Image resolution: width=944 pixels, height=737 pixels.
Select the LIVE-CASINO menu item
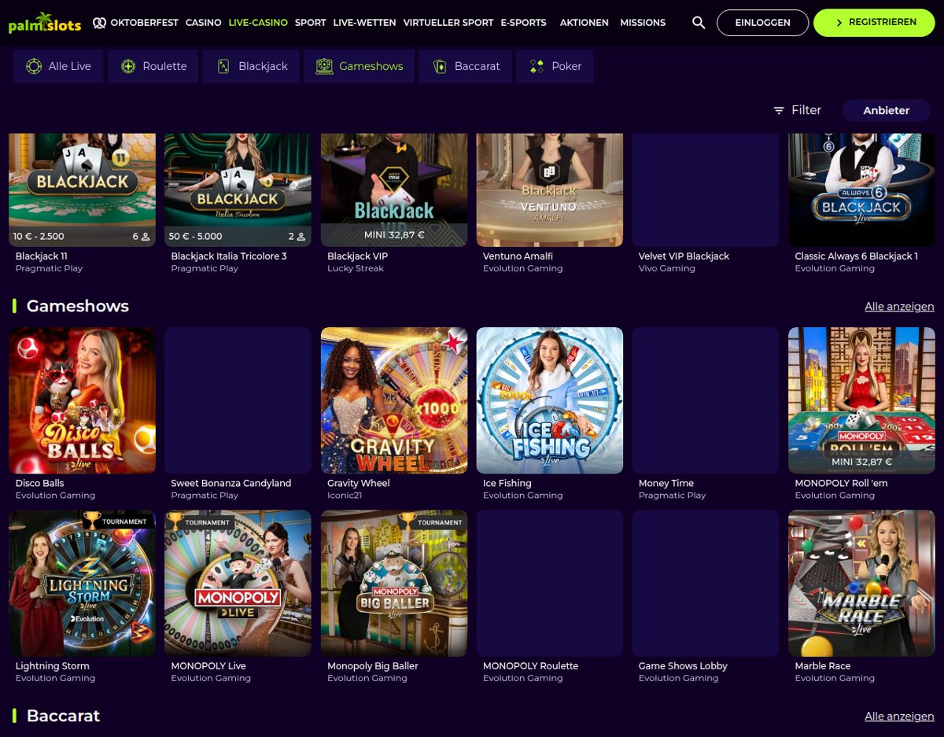(258, 23)
